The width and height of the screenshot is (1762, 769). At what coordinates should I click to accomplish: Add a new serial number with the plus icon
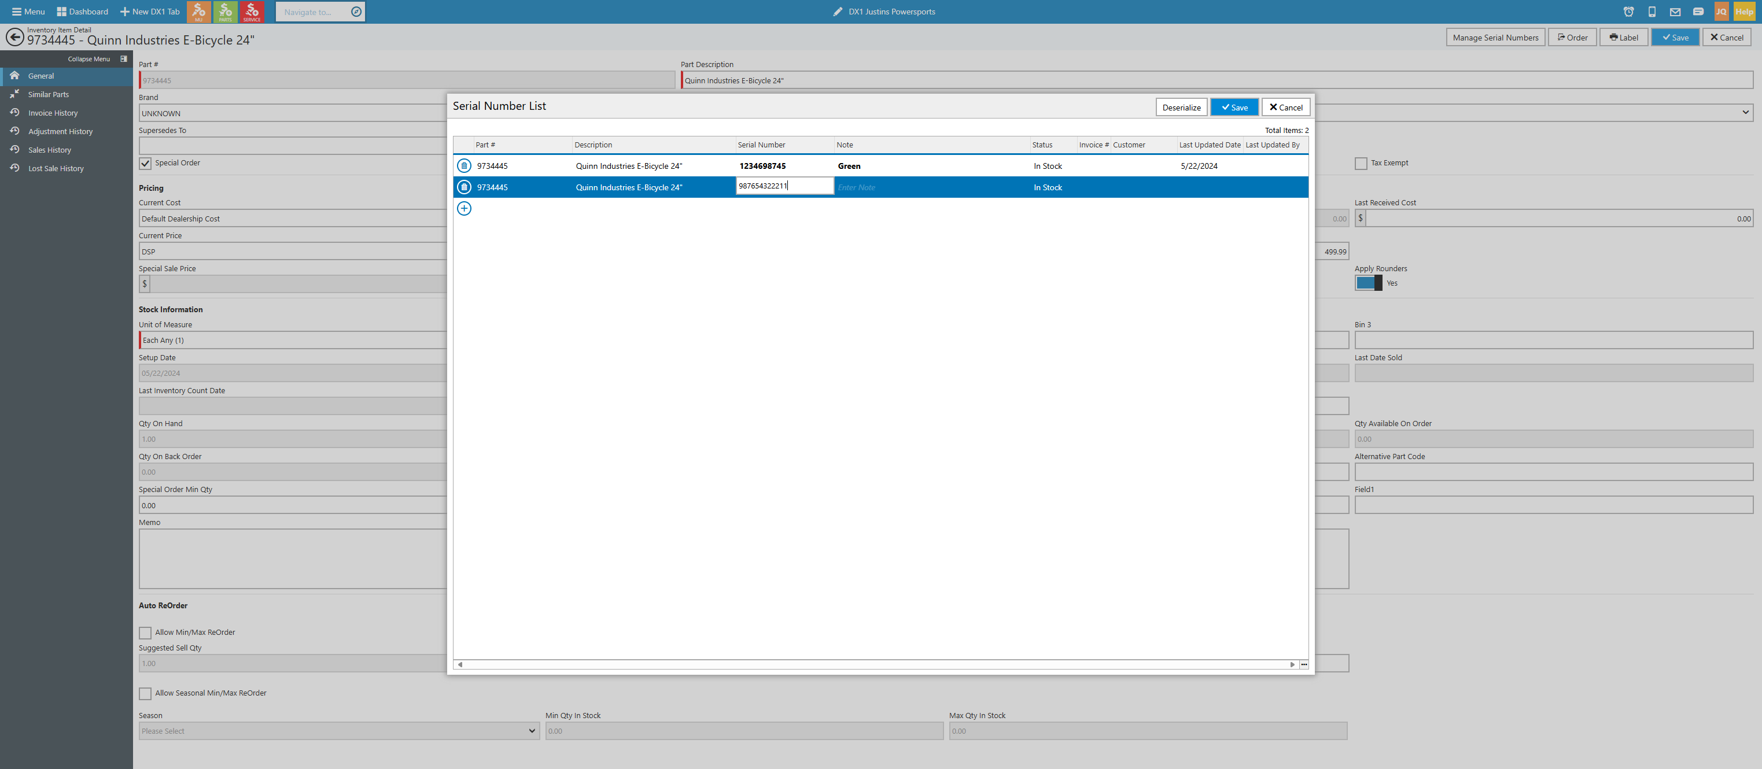pyautogui.click(x=464, y=209)
